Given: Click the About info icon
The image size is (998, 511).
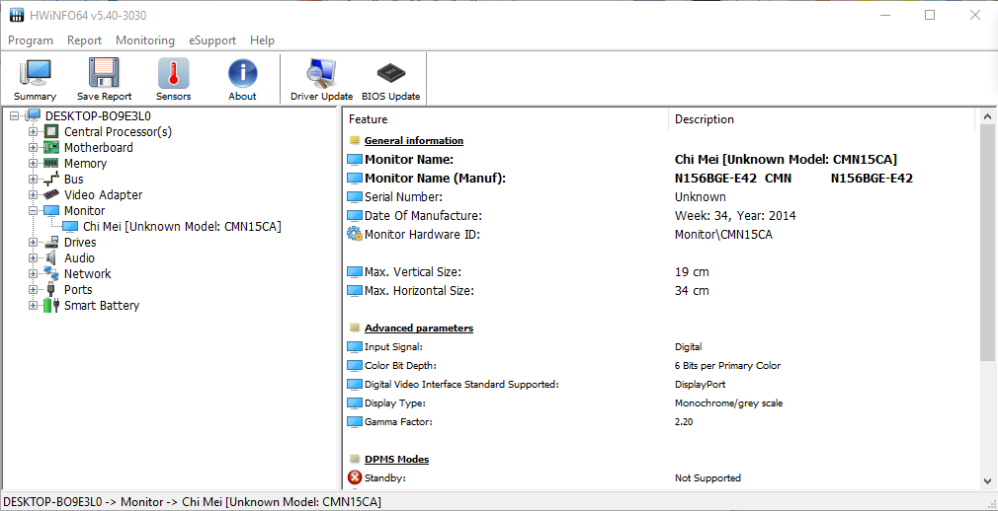Looking at the screenshot, I should click(x=242, y=73).
